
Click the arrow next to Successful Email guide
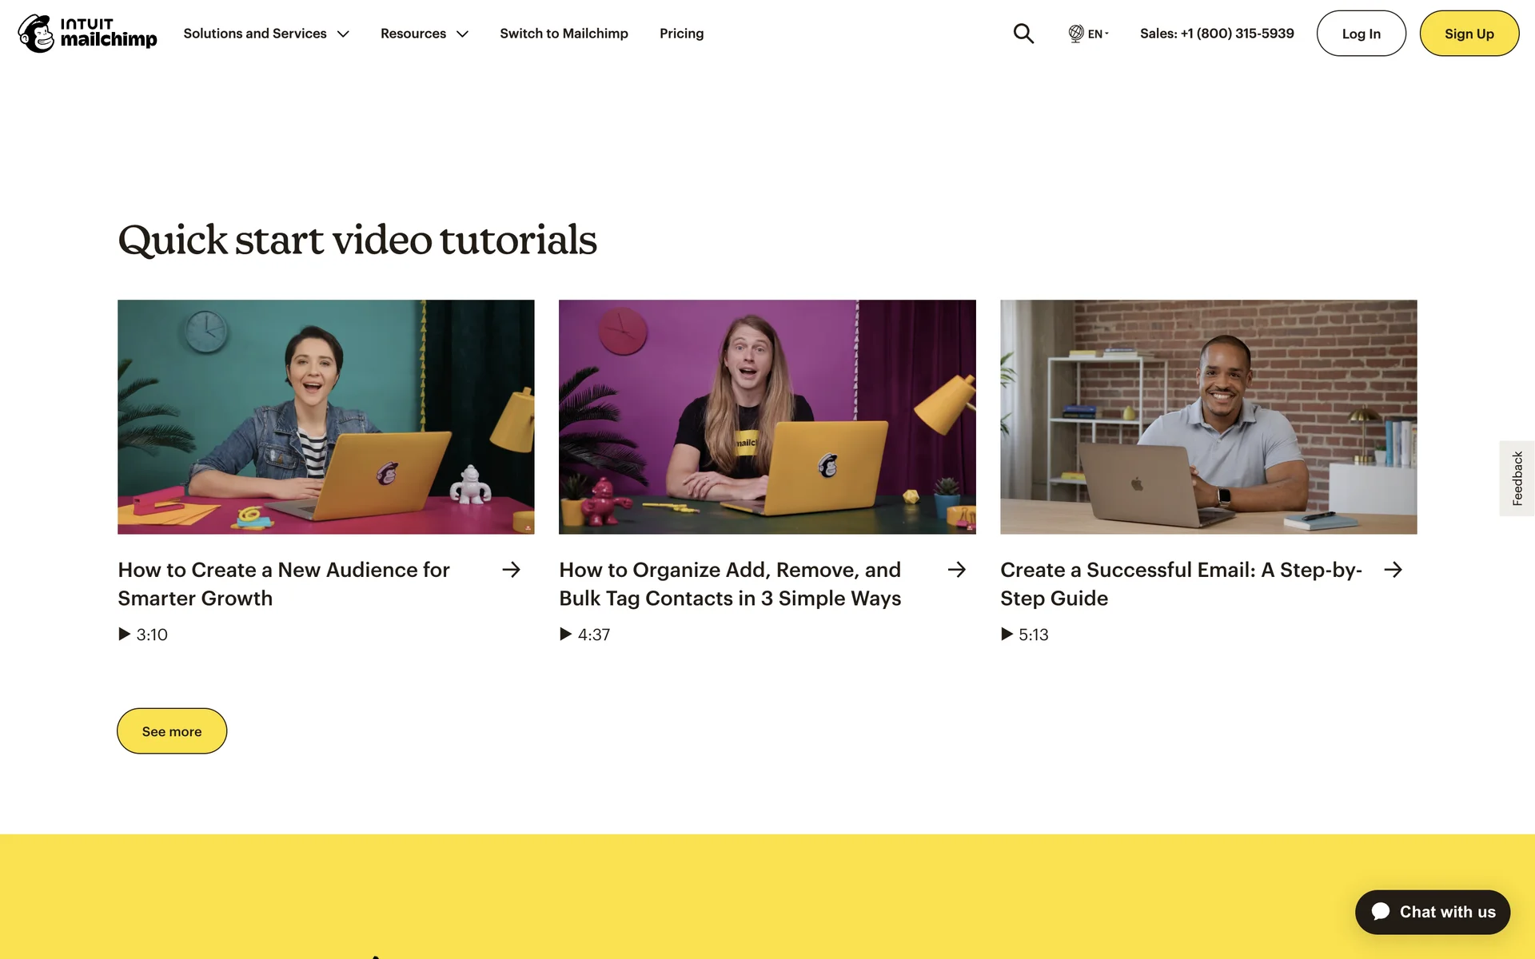[1394, 570]
